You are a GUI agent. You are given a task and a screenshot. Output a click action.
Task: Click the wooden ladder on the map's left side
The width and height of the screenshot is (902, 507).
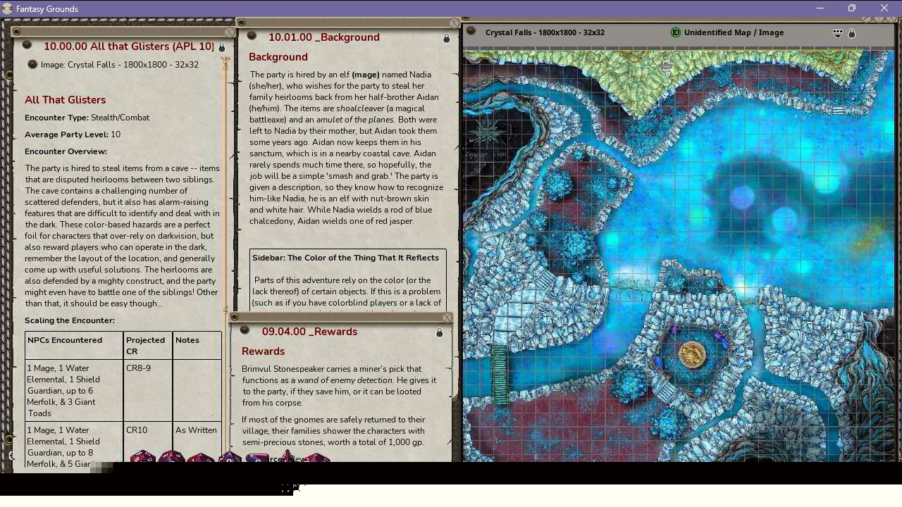click(500, 373)
